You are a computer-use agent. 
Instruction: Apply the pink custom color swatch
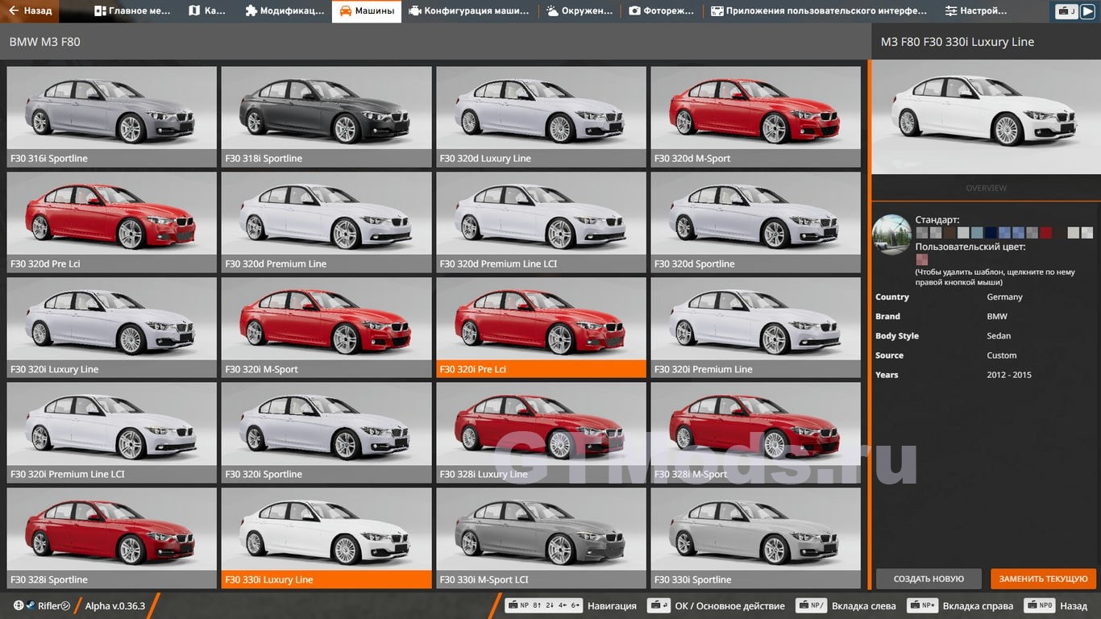tap(922, 260)
